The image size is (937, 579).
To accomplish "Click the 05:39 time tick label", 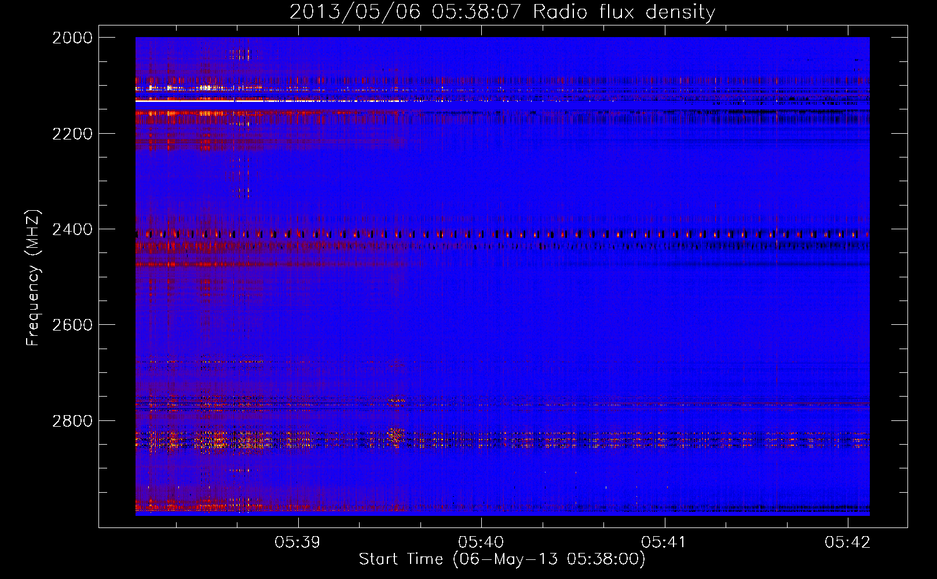I will [298, 543].
